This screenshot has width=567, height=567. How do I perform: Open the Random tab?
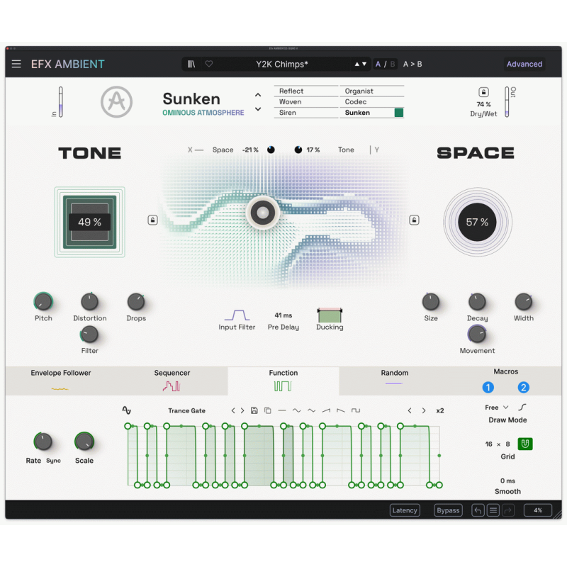[x=395, y=381]
